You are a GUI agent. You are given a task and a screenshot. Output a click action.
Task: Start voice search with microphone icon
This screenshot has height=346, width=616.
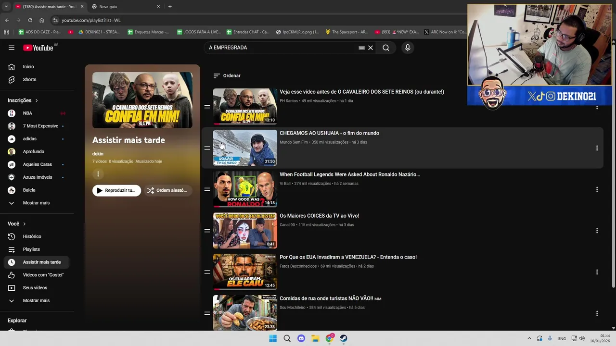tap(408, 48)
